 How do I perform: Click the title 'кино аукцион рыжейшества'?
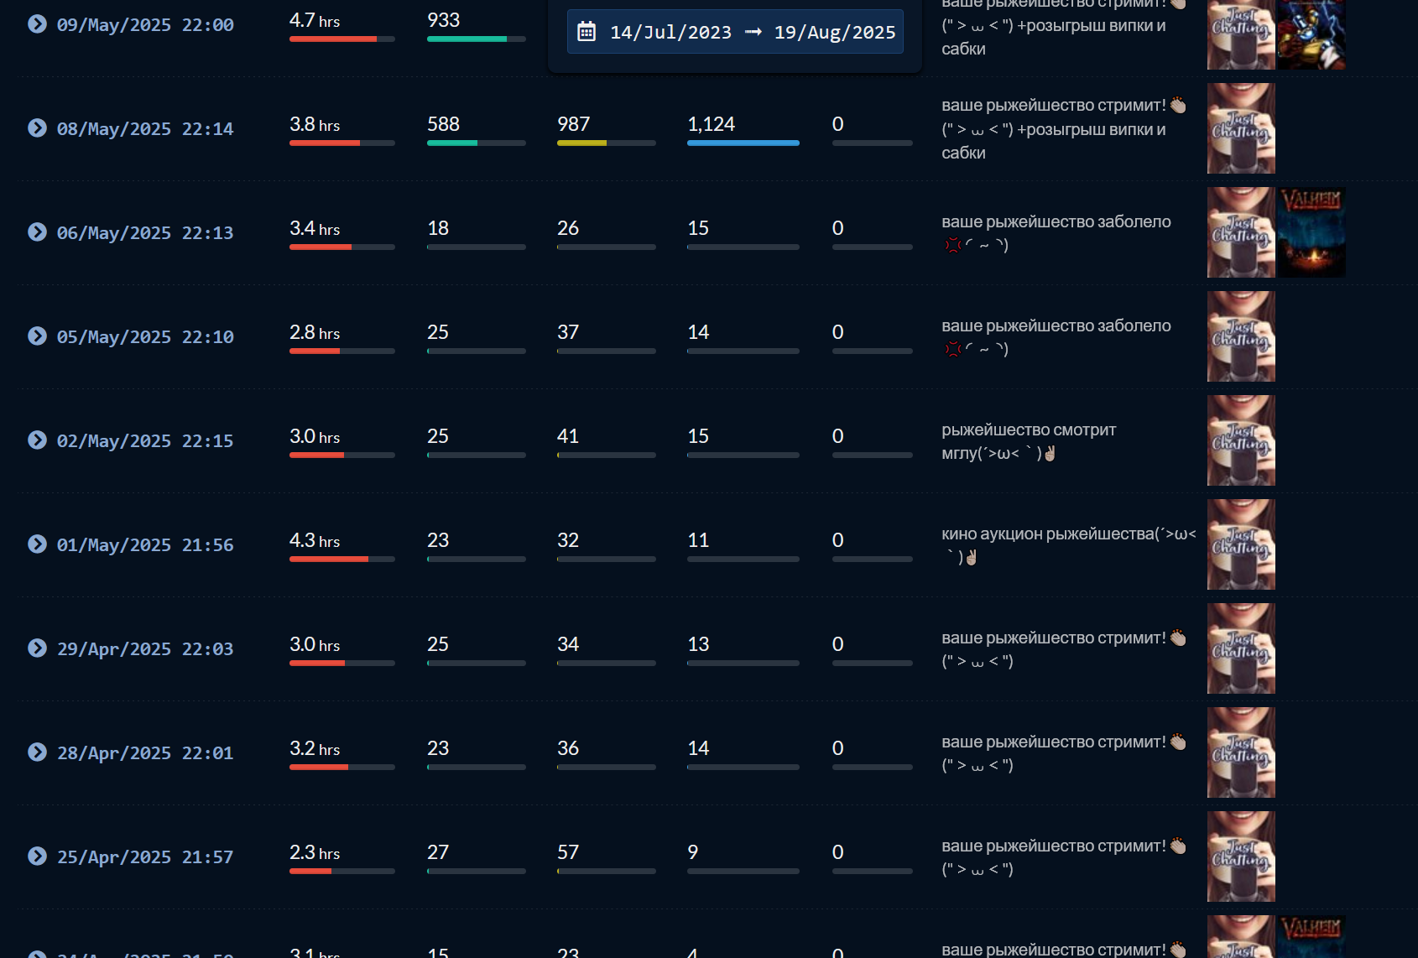pos(1069,545)
